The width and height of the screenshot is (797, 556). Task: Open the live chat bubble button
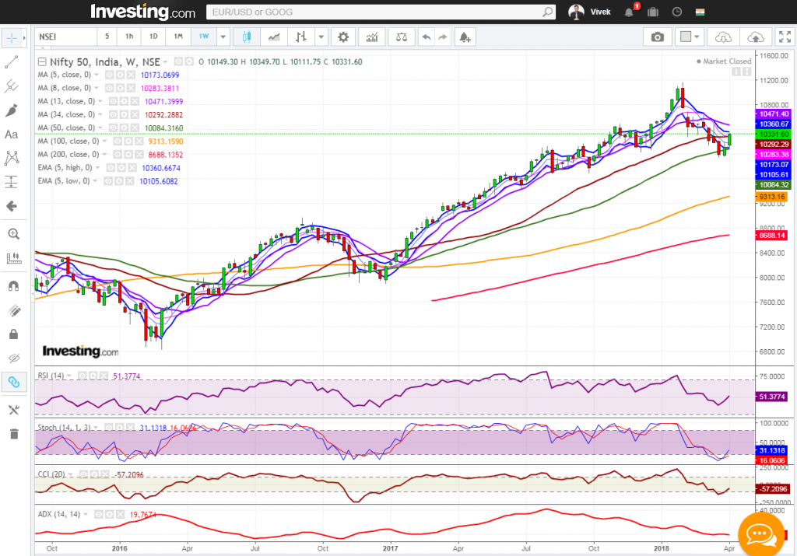point(761,533)
